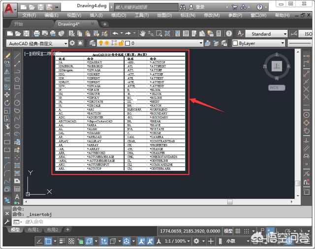
Task: Open the 插入(I) menu
Action: pos(96,15)
